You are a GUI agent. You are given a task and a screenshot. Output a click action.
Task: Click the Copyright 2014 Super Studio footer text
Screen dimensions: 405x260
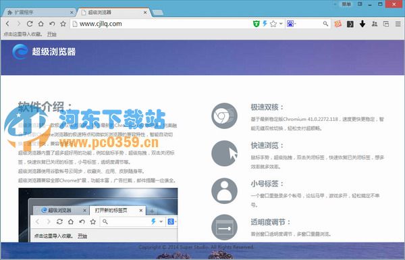click(196, 247)
